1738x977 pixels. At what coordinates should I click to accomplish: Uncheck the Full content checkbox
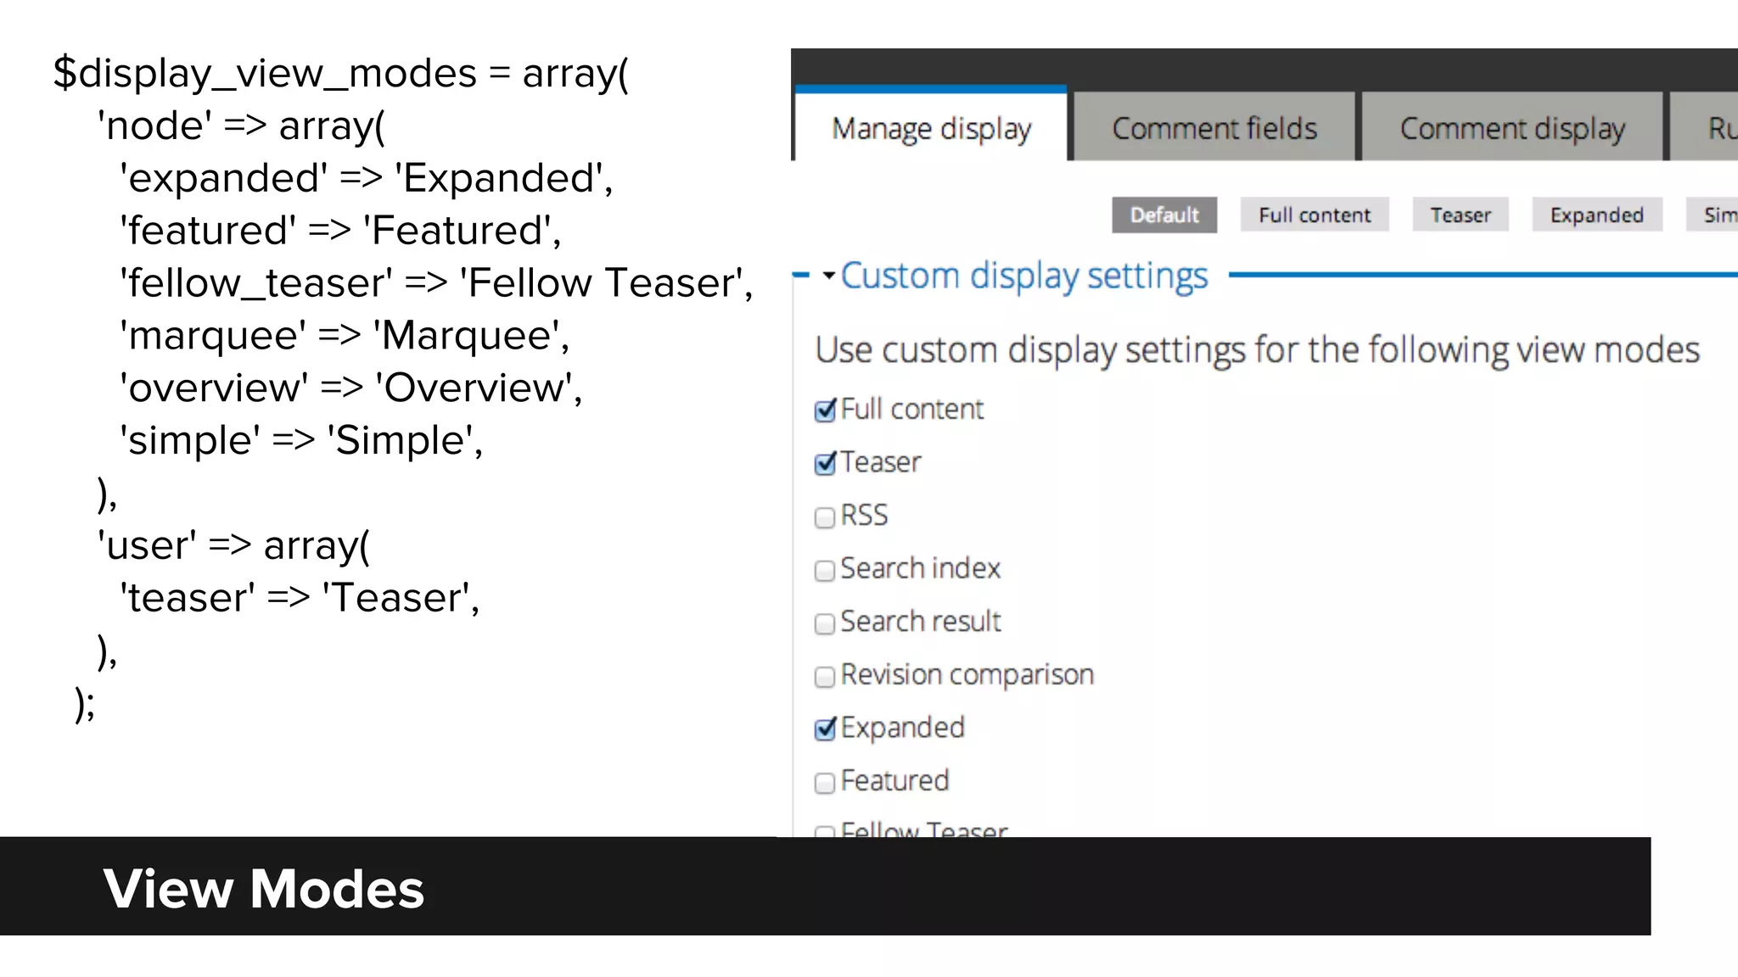tap(825, 410)
